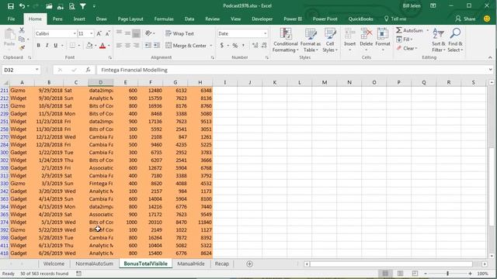Switch to the Power Pivot ribbon tab

point(325,19)
